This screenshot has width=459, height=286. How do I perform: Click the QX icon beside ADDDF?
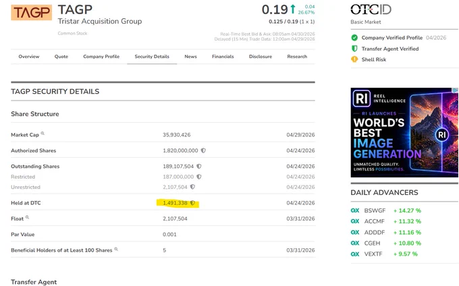point(355,232)
